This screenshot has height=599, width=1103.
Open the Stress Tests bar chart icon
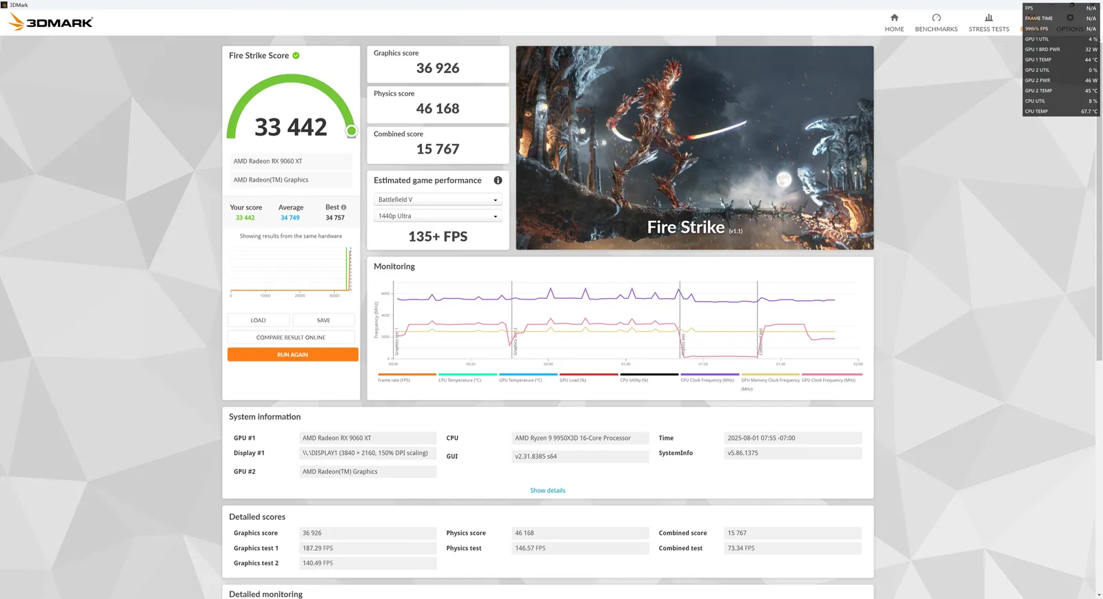(989, 18)
